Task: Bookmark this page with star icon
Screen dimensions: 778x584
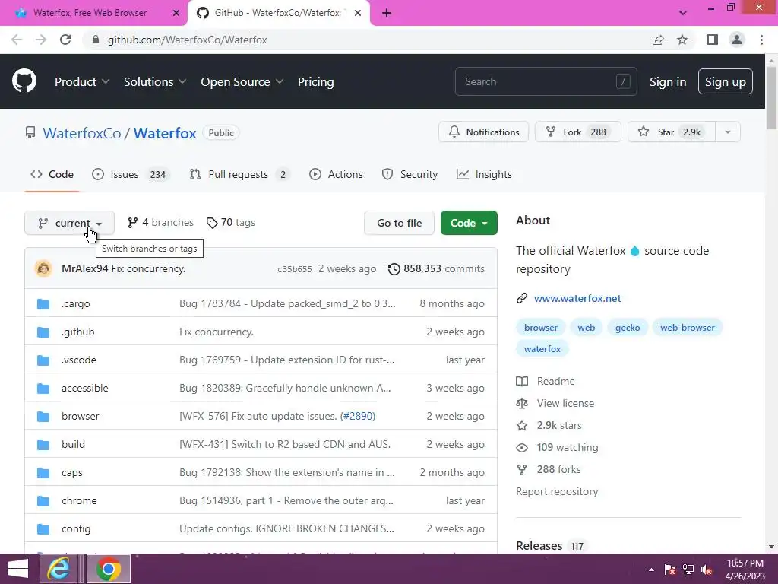Action: tap(682, 40)
